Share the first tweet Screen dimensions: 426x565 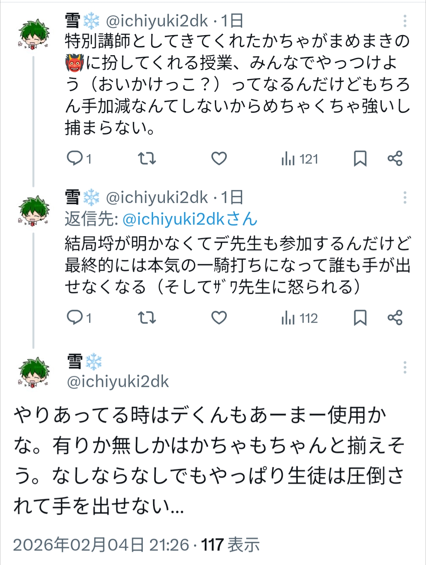click(x=395, y=158)
